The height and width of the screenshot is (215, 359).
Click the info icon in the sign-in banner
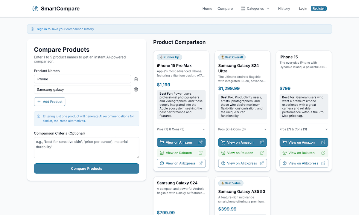coord(32,29)
